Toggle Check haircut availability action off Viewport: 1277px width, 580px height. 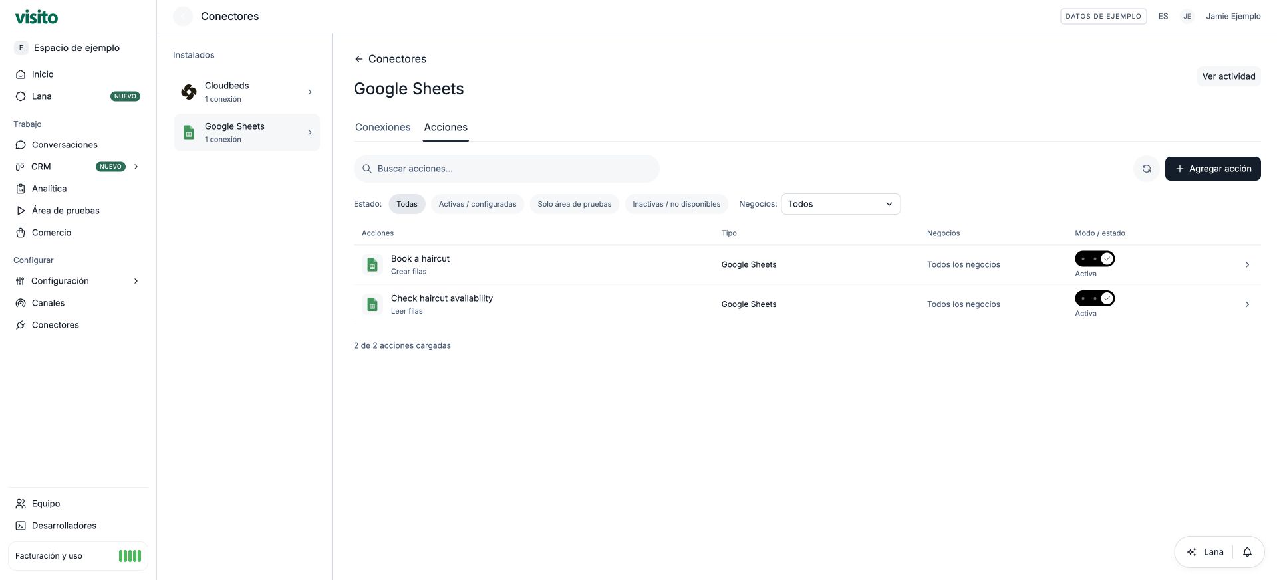[x=1095, y=298]
